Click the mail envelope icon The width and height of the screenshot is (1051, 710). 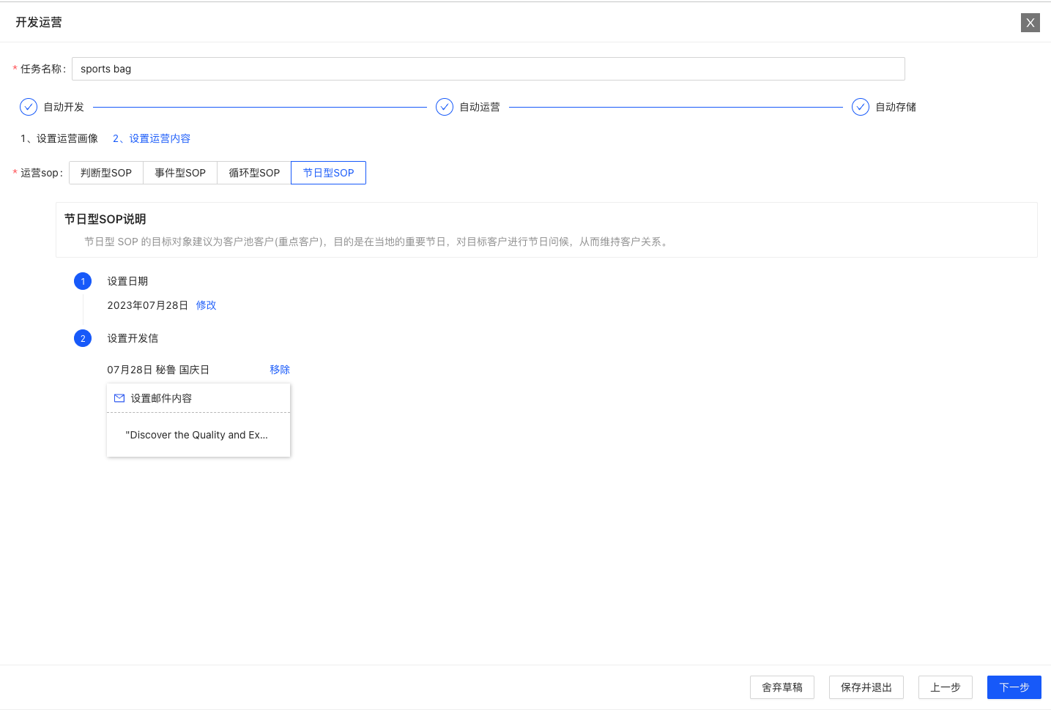119,398
